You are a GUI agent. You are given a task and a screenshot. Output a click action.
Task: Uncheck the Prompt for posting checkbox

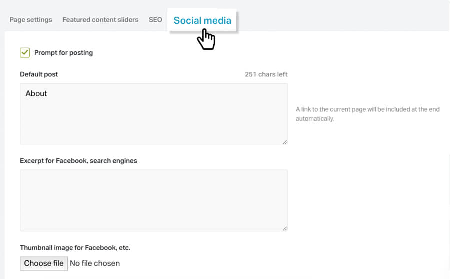(25, 52)
